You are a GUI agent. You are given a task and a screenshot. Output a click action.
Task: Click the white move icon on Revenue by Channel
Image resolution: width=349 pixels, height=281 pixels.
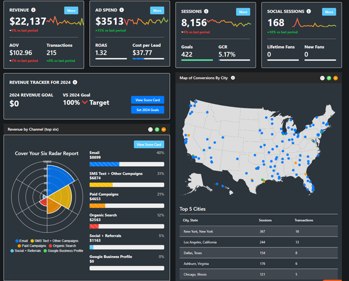pyautogui.click(x=150, y=130)
